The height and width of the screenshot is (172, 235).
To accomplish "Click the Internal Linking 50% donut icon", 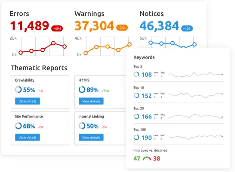I will tap(82, 126).
